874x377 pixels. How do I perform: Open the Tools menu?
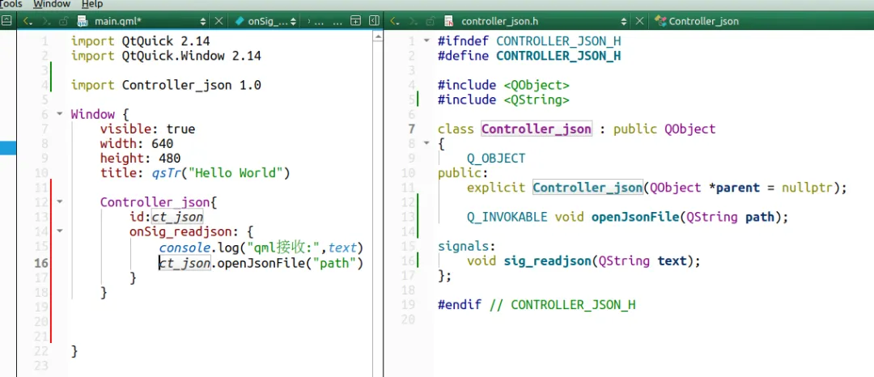pyautogui.click(x=11, y=4)
